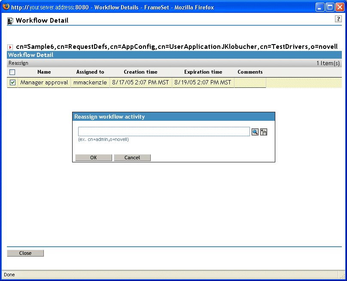Click the Reassign link
Screen dimensions: 347x281
click(18, 63)
